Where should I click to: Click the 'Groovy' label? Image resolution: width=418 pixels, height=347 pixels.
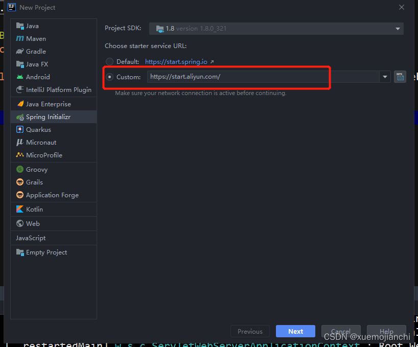click(x=37, y=170)
